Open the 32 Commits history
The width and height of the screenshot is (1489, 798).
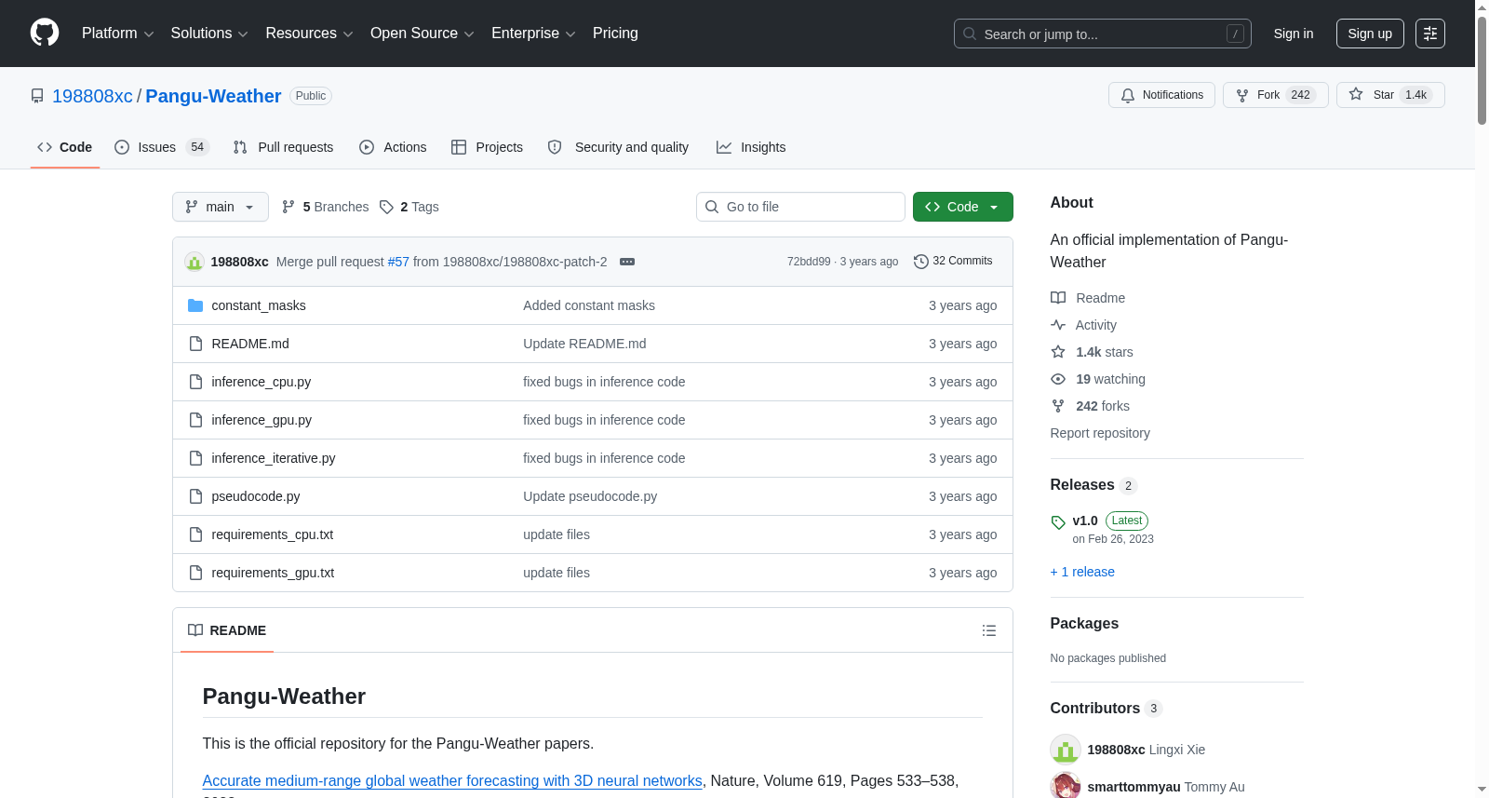coord(953,262)
